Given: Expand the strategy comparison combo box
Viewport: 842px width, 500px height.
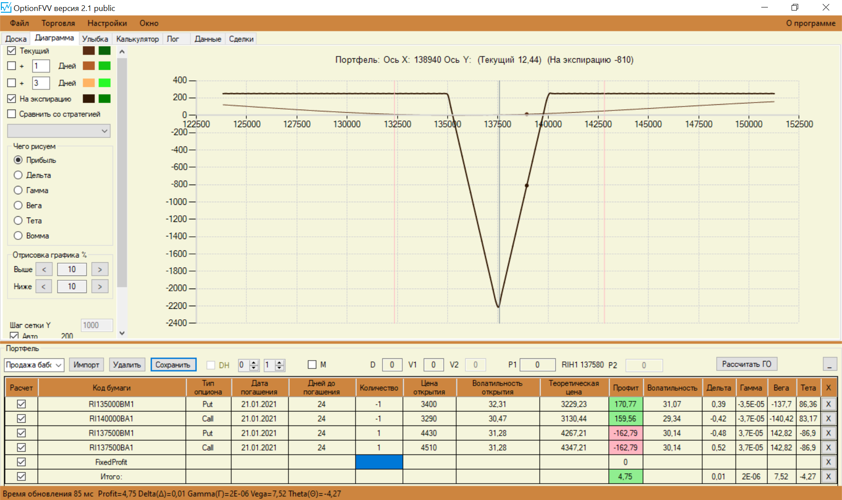Looking at the screenshot, I should coord(104,131).
